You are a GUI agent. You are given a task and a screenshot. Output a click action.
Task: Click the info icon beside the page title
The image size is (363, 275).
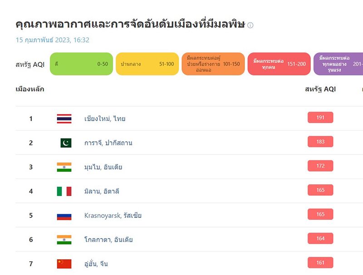(250, 25)
